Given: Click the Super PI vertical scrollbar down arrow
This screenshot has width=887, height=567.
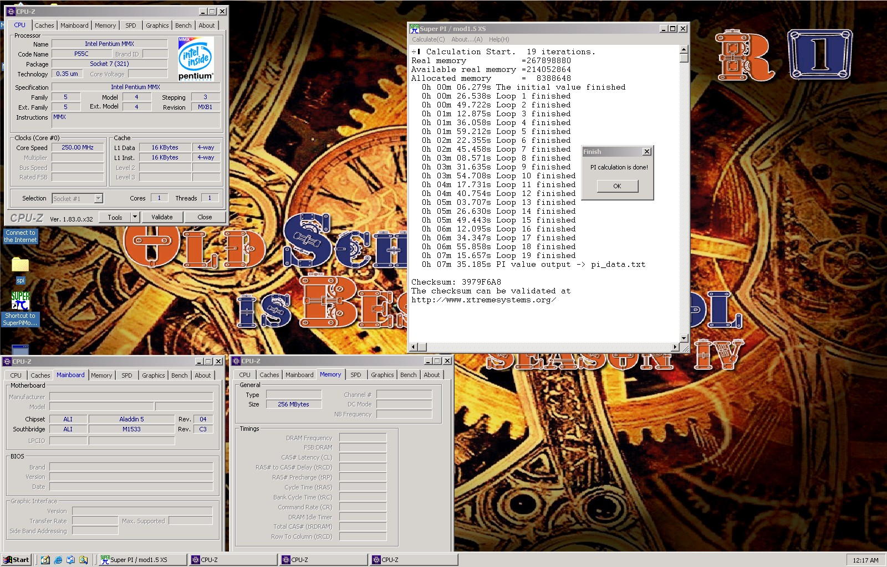Looking at the screenshot, I should [684, 338].
